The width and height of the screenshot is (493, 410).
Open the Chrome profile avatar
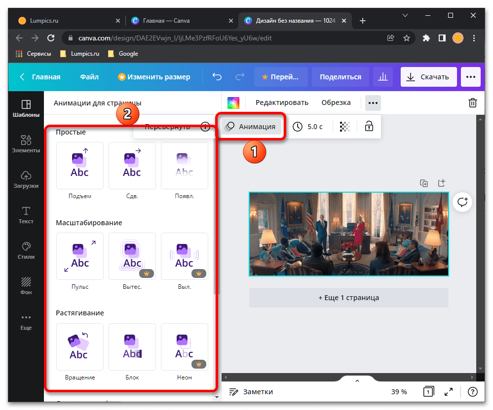coord(458,38)
